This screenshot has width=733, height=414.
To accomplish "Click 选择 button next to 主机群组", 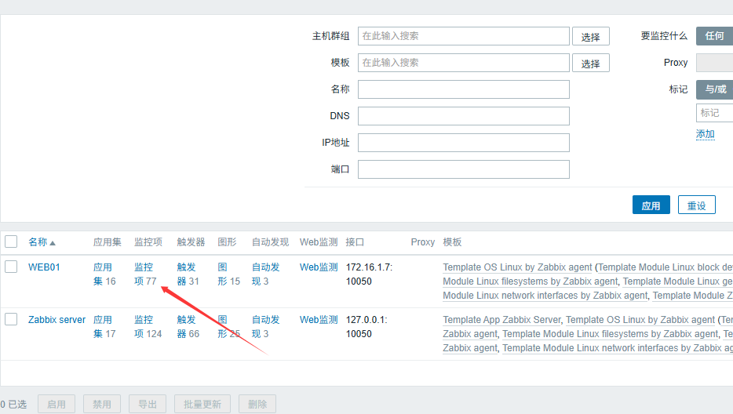I will click(590, 36).
